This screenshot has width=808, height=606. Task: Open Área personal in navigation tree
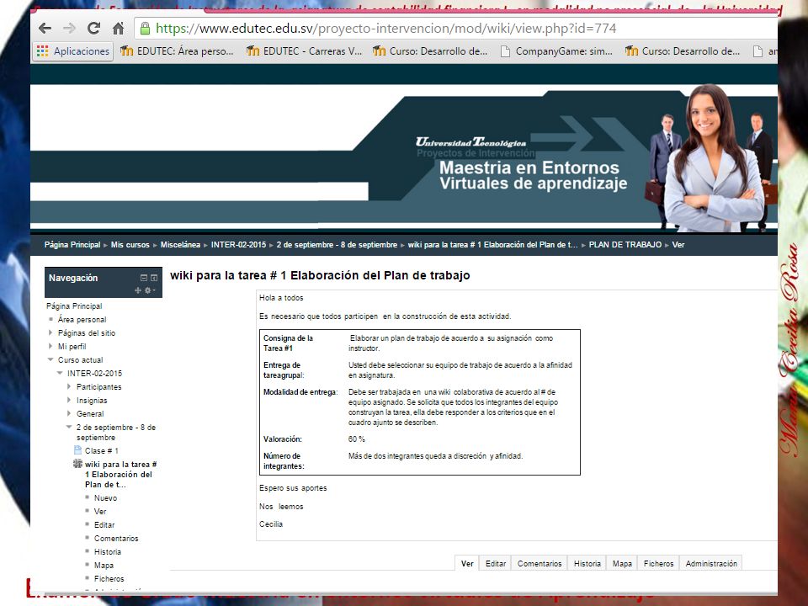(x=82, y=320)
